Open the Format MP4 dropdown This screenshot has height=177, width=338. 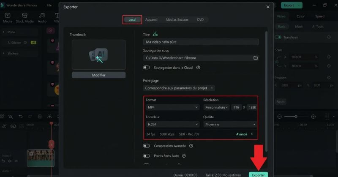point(172,107)
